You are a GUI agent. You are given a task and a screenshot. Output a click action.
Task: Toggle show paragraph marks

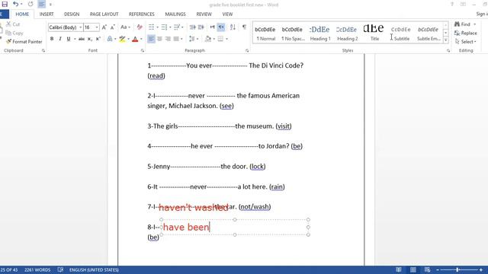click(x=244, y=27)
